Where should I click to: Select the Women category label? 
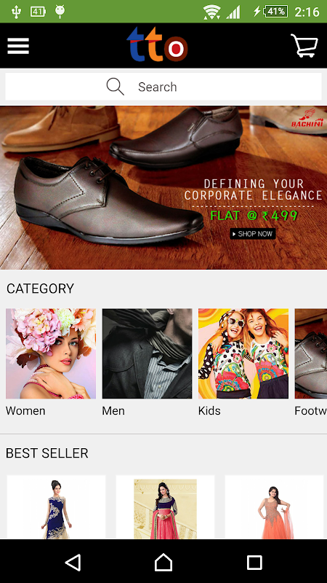(25, 411)
